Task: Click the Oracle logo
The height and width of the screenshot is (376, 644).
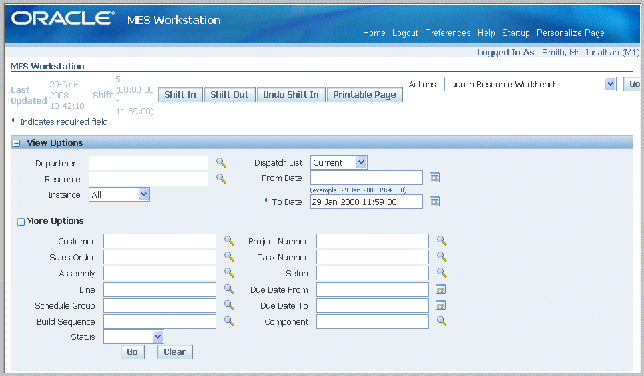Action: tap(63, 18)
